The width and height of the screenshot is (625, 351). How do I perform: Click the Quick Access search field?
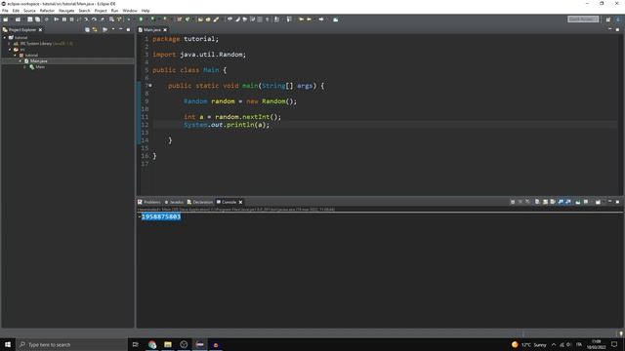point(583,19)
